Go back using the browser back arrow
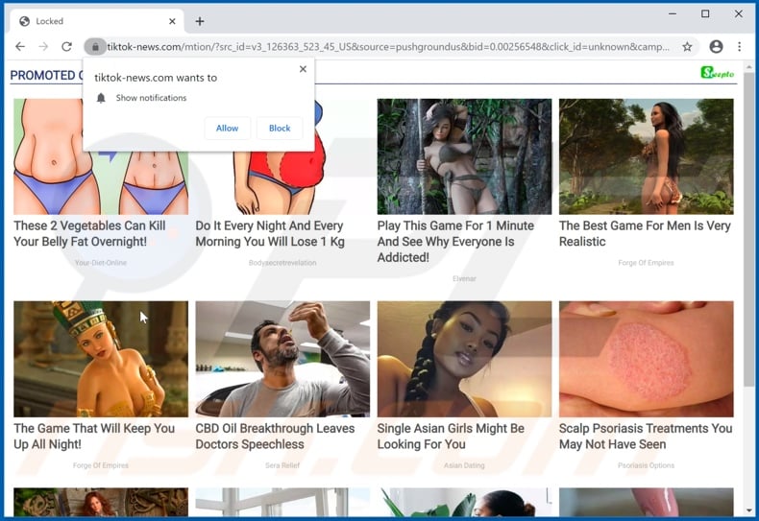Viewport: 759px width, 521px height. click(20, 46)
